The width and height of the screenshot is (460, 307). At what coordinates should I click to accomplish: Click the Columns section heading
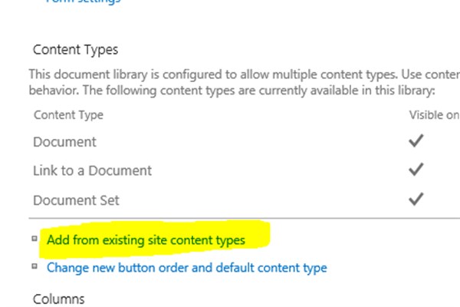click(x=58, y=298)
